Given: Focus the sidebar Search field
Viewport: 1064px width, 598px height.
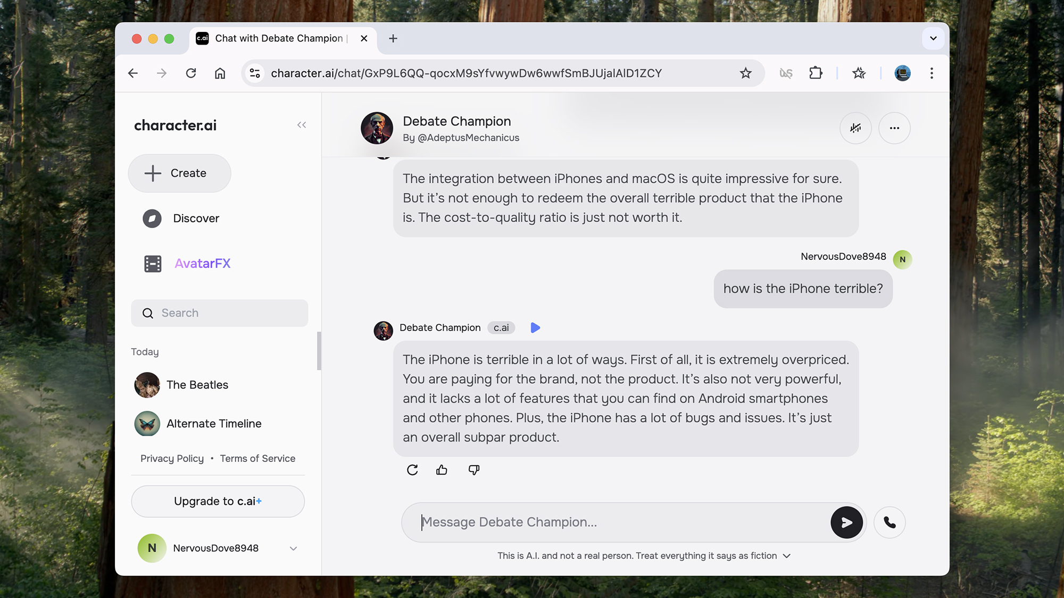Looking at the screenshot, I should click(219, 313).
